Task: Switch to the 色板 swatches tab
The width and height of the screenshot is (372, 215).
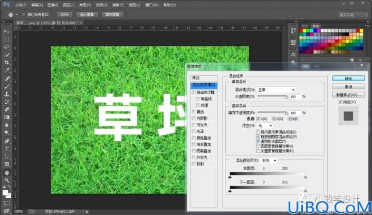Action: [x=316, y=26]
